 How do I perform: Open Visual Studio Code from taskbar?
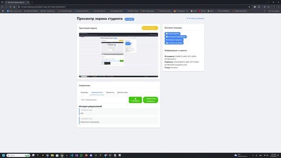(x=72, y=155)
